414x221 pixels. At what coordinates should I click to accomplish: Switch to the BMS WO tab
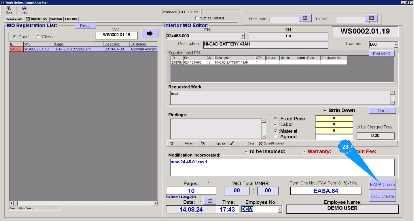click(x=56, y=19)
